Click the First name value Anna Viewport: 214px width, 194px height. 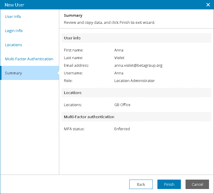tap(119, 50)
